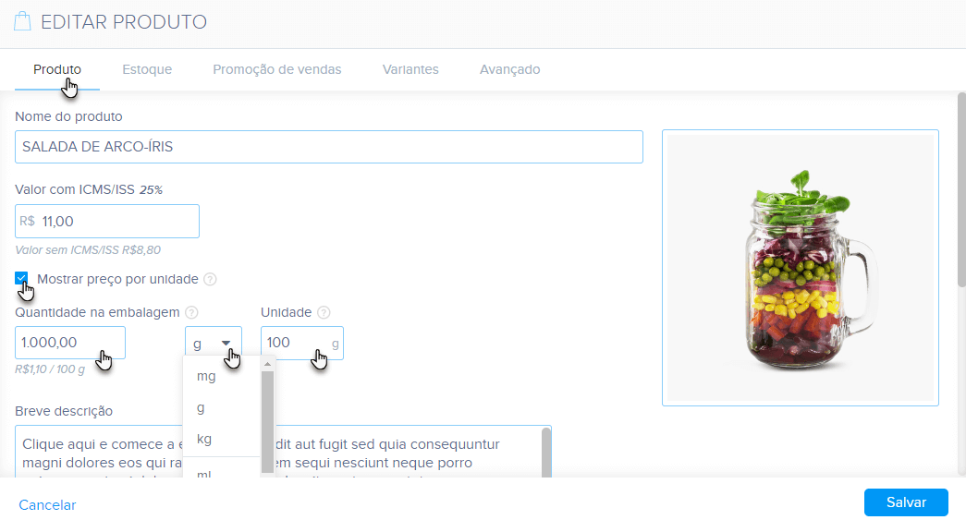Click the Valor sem ICMS/ISS R$8,80 text
966x532 pixels.
click(x=88, y=250)
